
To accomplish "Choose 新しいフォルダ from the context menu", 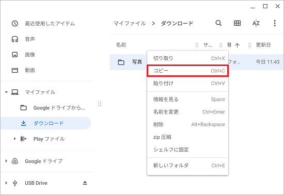I will (x=187, y=165).
